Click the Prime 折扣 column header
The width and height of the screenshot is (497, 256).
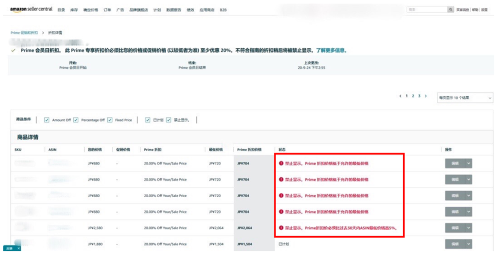[x=153, y=150]
